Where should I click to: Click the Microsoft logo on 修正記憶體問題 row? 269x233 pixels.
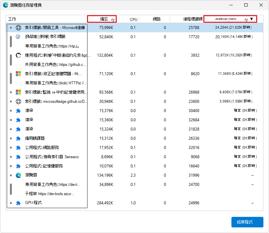coord(18,74)
